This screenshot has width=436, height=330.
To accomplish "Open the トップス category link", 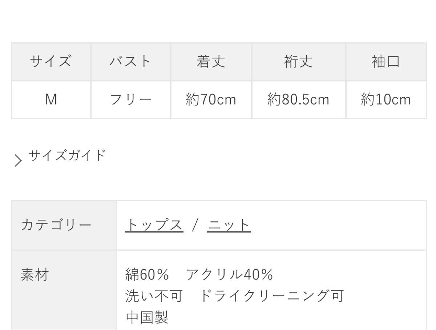I will coord(154,224).
